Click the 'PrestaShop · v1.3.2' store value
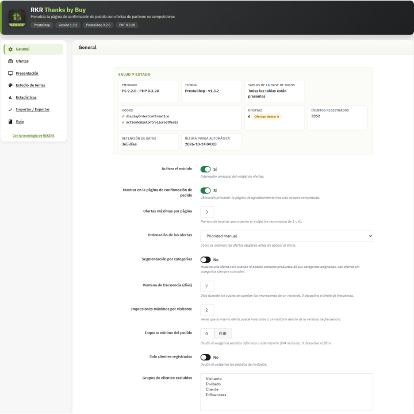Viewport: 414px width, 414px height. (202, 91)
